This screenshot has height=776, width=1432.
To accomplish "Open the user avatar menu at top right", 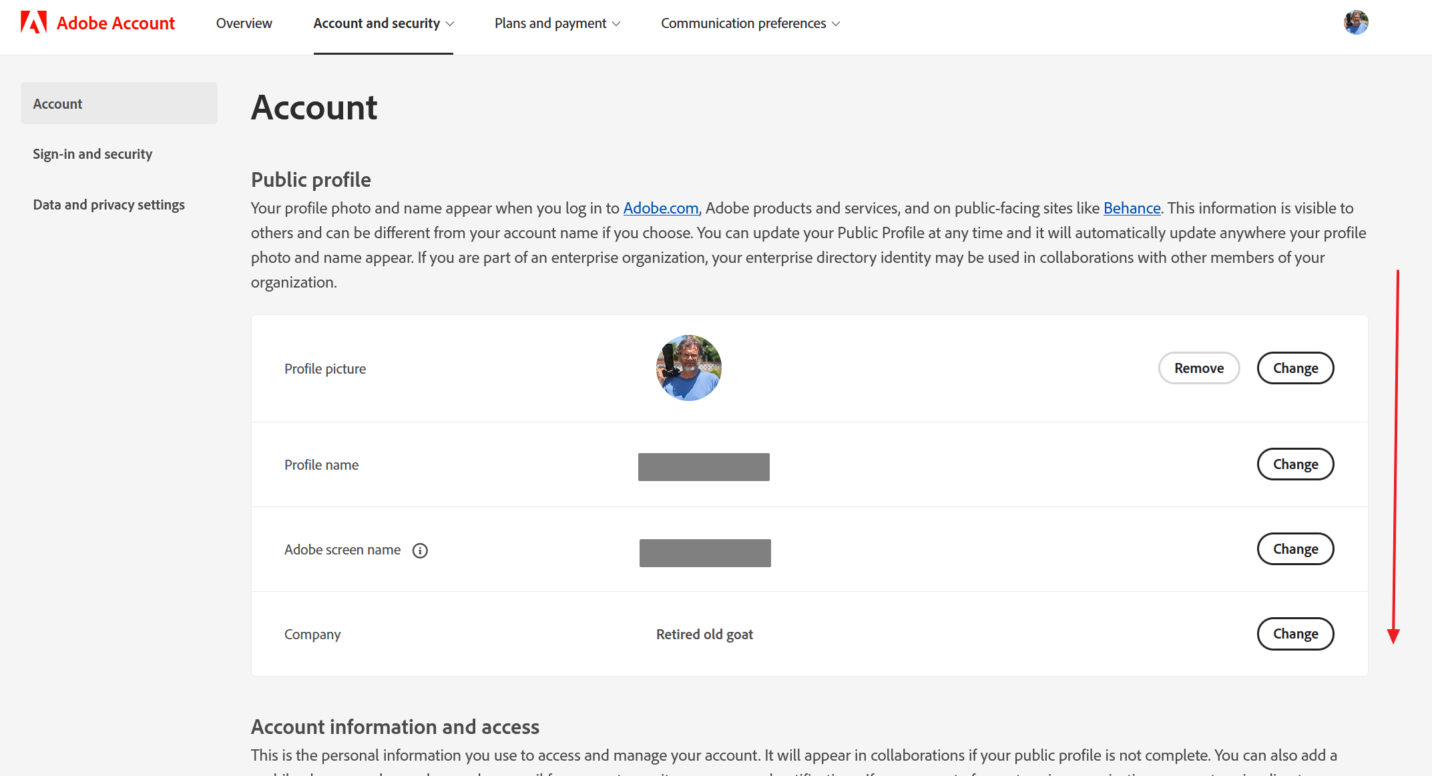I will pyautogui.click(x=1355, y=23).
